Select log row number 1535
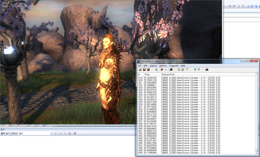Screen dimensions: 260x157 [x=196, y=117]
